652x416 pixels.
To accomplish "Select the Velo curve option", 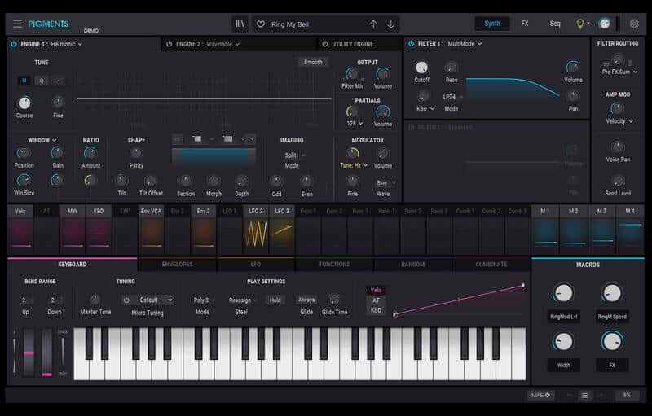I will pos(376,290).
